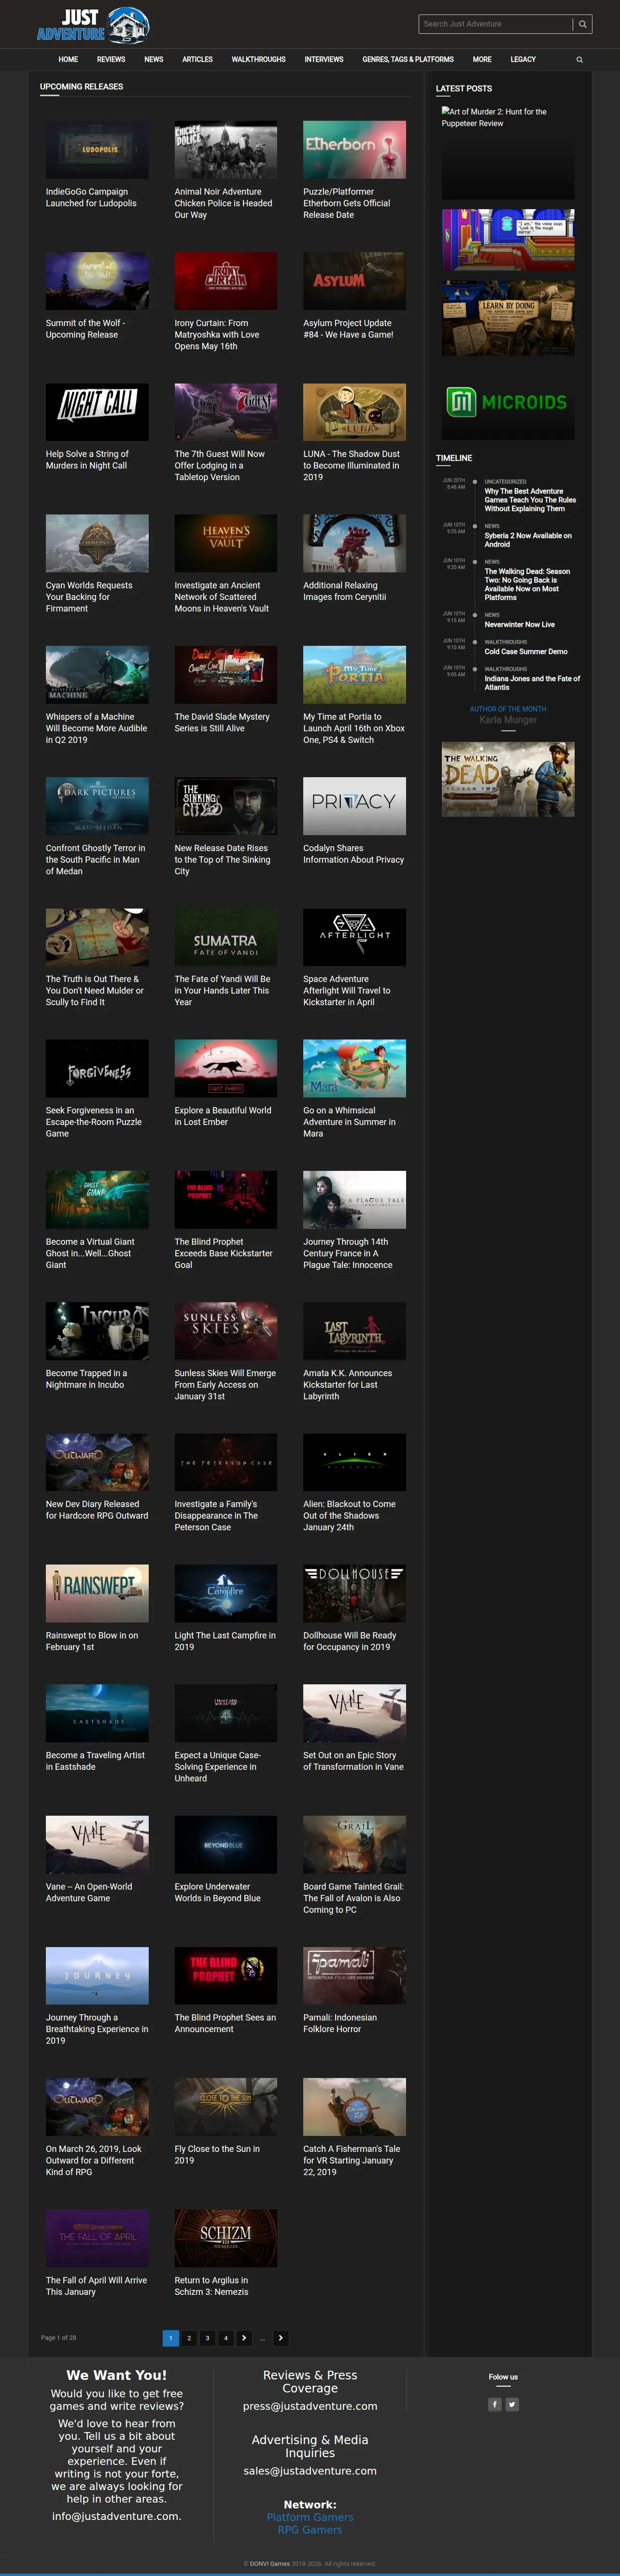Open the Interviews menu

pos(324,60)
